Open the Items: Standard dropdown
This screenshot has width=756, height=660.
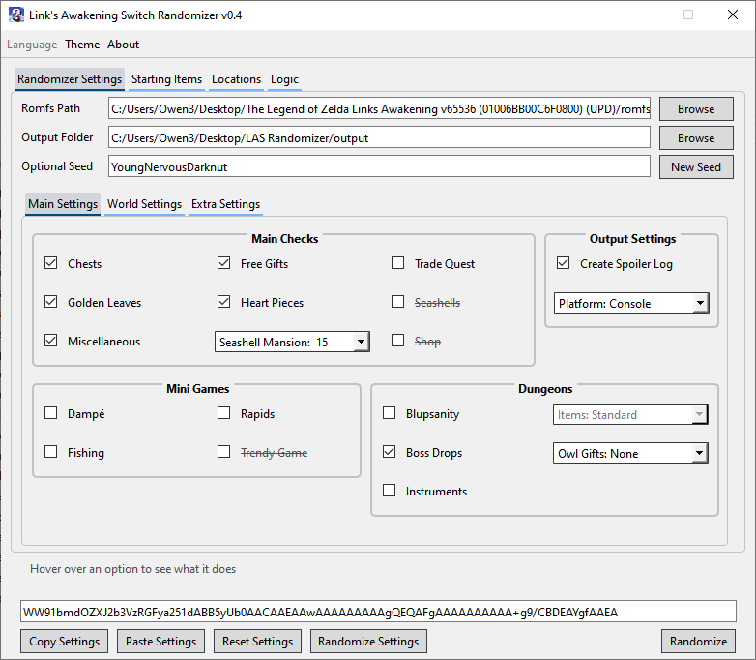point(630,415)
